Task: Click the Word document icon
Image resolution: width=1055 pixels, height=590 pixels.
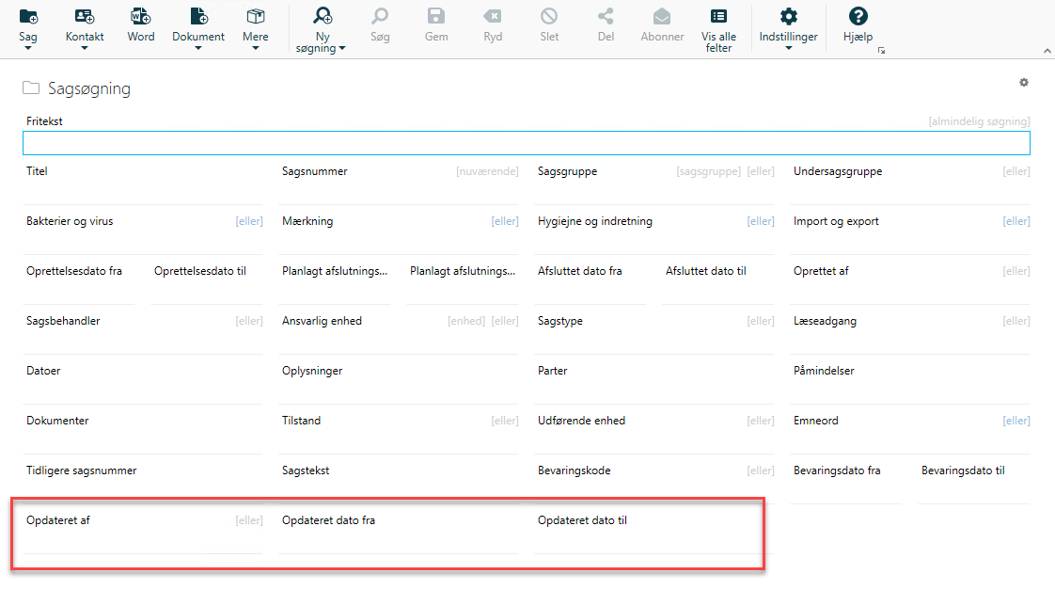Action: [x=141, y=16]
